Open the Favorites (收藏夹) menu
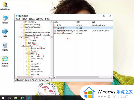 (40, 19)
